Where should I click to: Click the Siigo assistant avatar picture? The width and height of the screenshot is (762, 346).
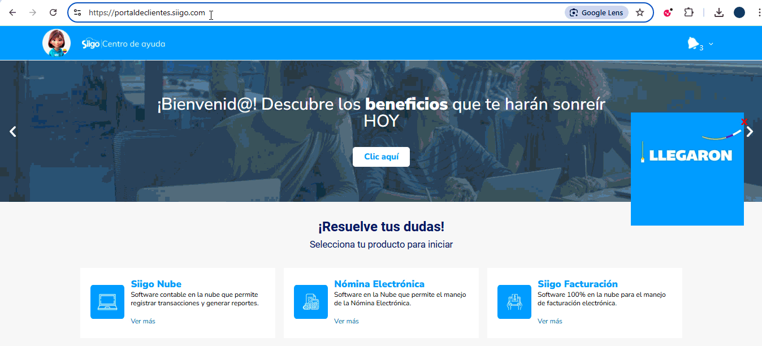pyautogui.click(x=57, y=43)
